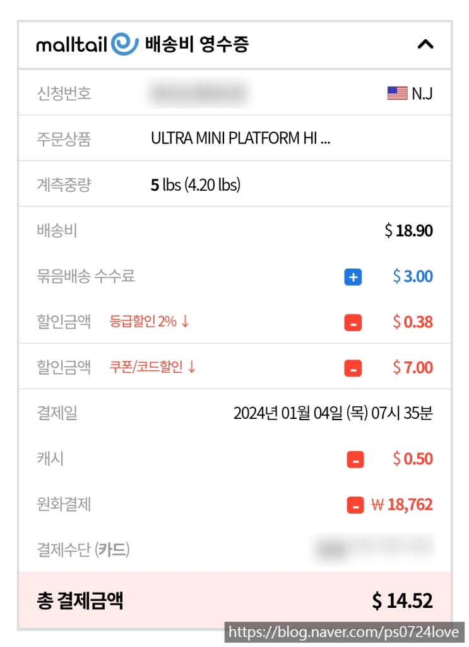Click the red minus icon in the 캐시 row
Image resolution: width=469 pixels, height=647 pixels.
point(355,459)
